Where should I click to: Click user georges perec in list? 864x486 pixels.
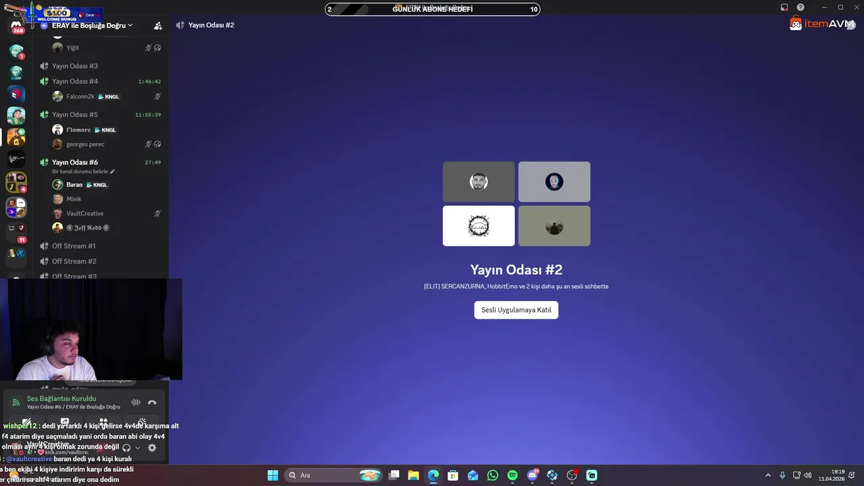point(85,144)
